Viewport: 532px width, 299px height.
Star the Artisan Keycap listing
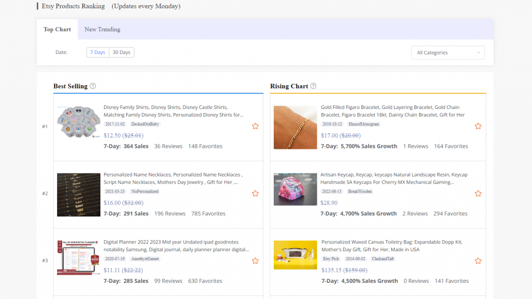tap(478, 194)
